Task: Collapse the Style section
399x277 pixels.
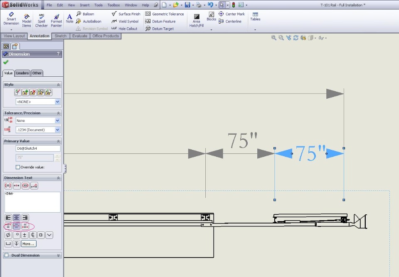Action: pyautogui.click(x=58, y=85)
